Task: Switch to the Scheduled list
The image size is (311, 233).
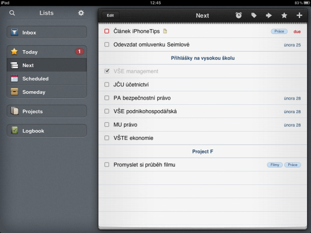Action: click(x=47, y=79)
